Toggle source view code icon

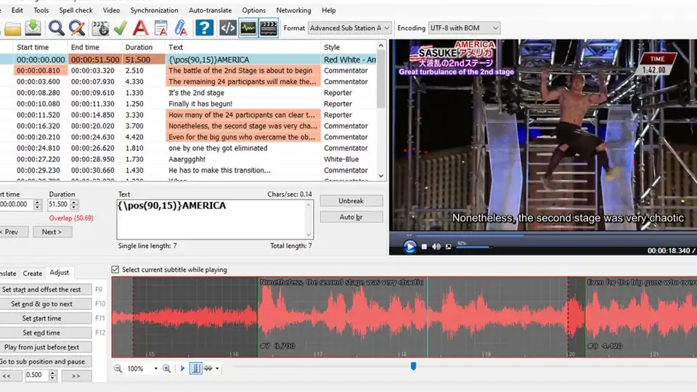(227, 28)
